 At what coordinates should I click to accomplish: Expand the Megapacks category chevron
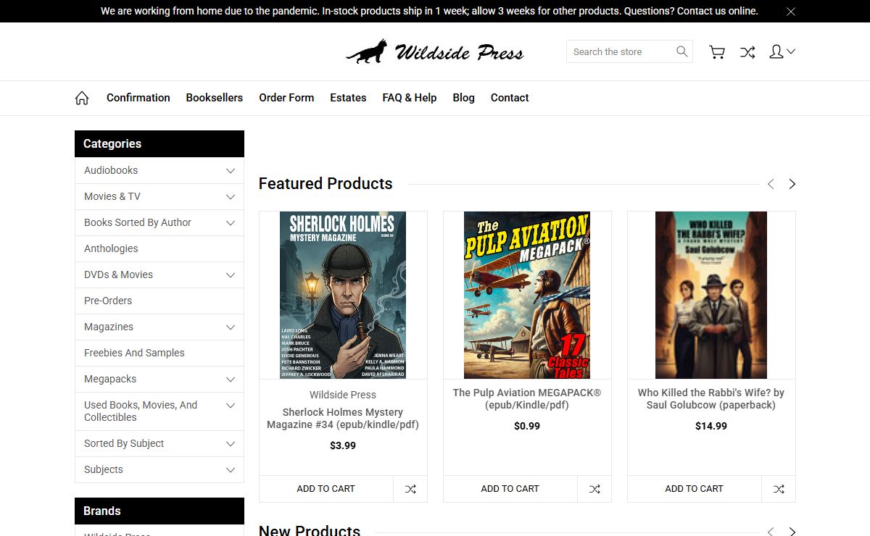(x=231, y=380)
